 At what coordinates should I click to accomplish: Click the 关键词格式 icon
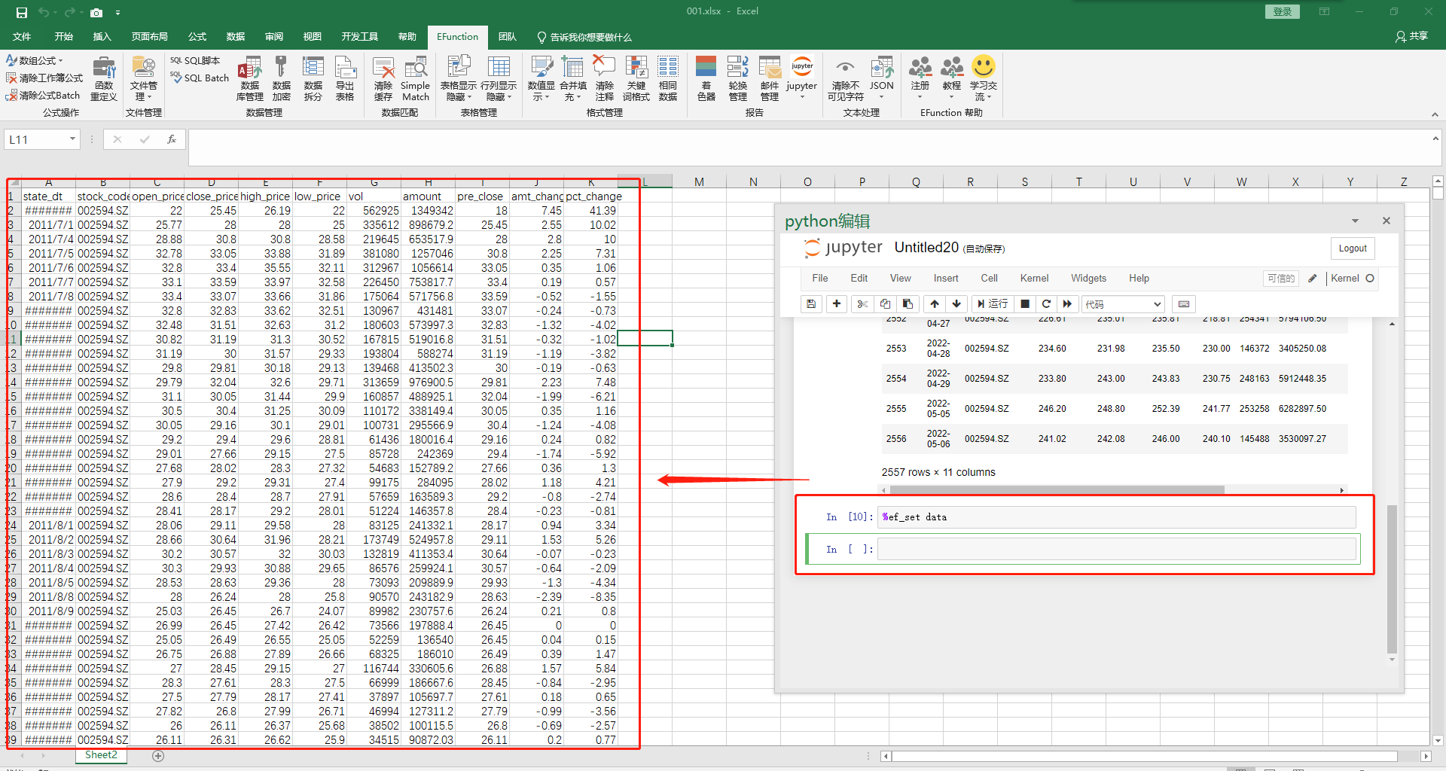pos(636,78)
